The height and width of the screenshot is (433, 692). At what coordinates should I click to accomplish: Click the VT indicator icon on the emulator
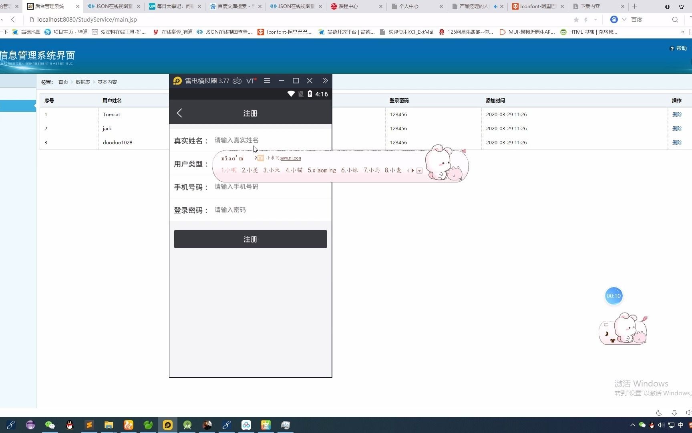tap(250, 81)
